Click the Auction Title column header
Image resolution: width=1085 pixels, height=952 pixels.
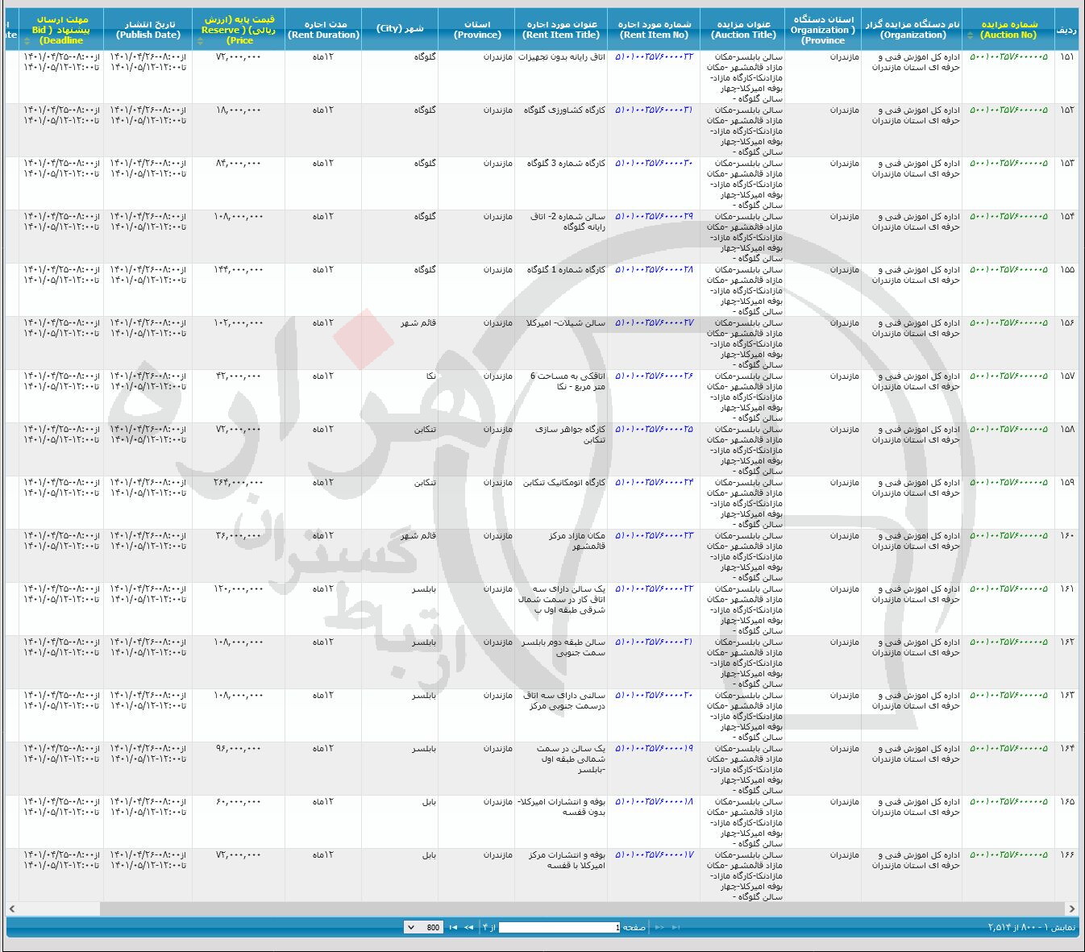(x=742, y=30)
